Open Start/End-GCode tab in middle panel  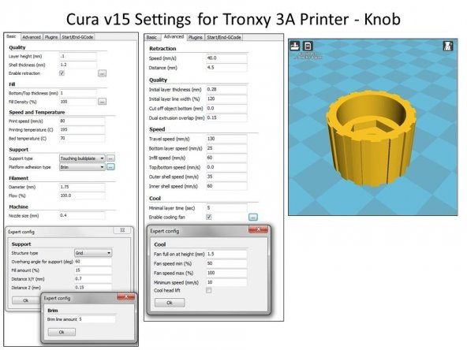click(224, 38)
